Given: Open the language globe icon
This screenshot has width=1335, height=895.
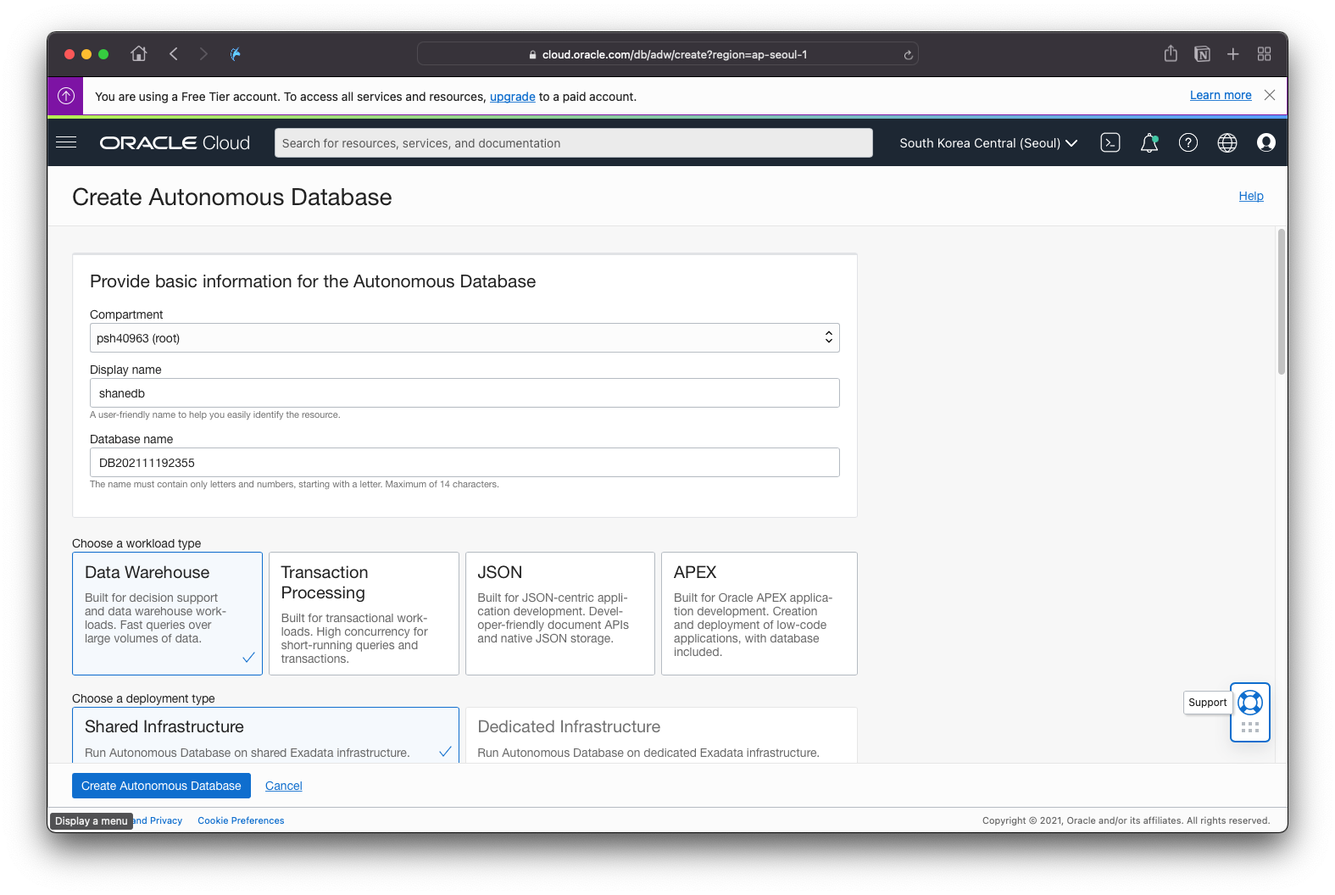Looking at the screenshot, I should click(1227, 142).
